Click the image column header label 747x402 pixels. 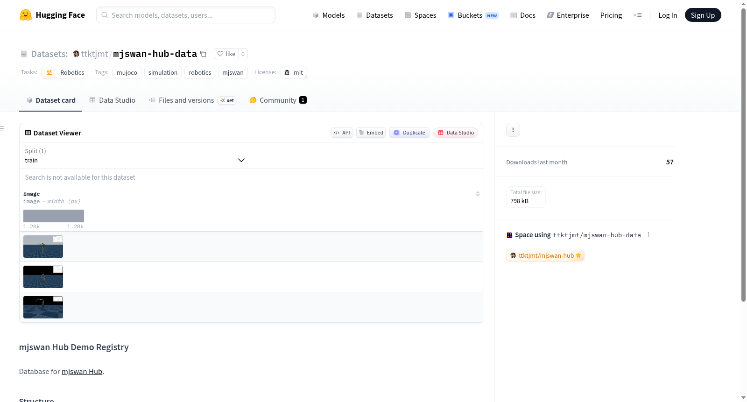point(31,194)
